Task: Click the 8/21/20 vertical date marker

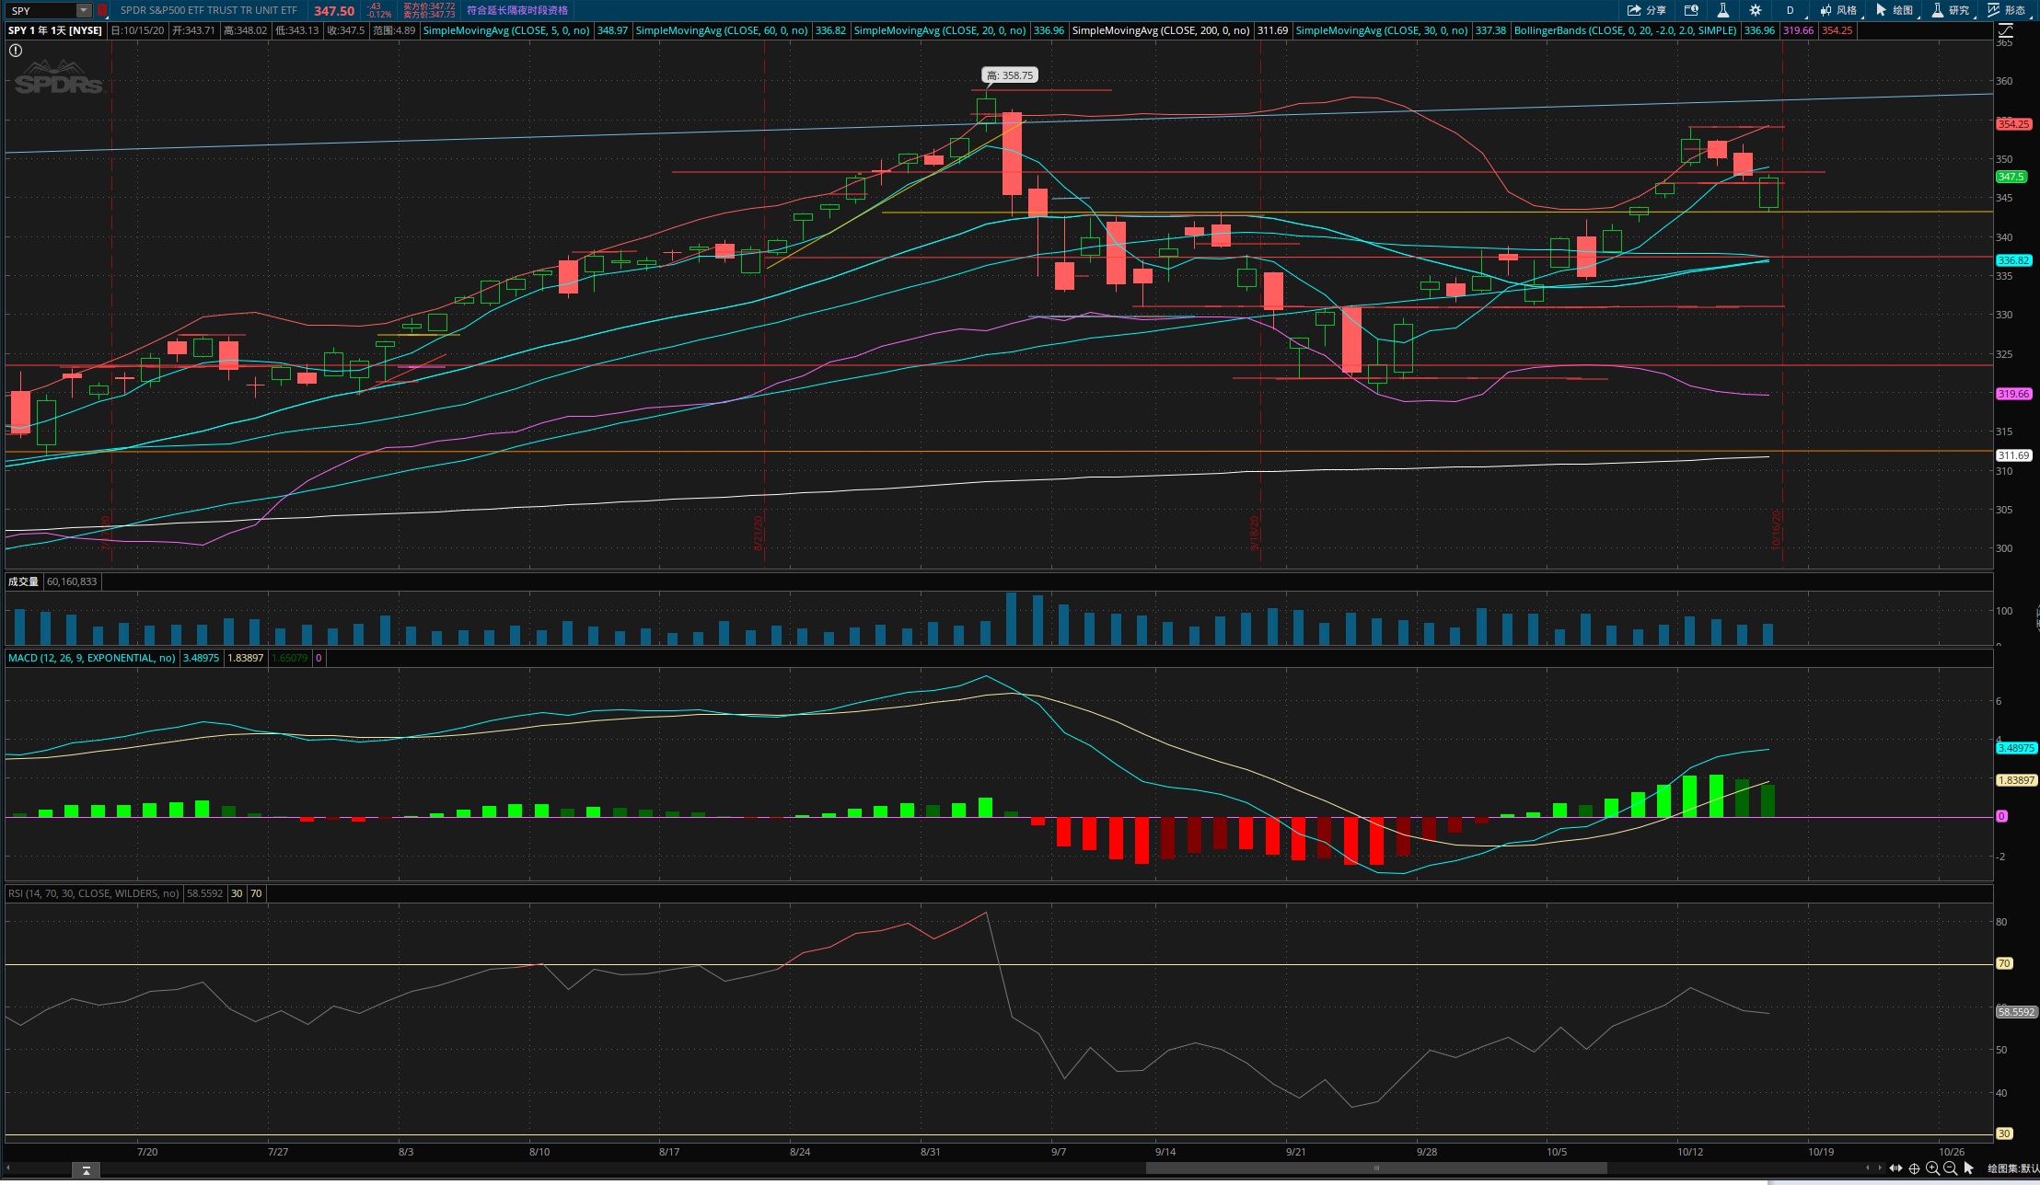Action: [x=759, y=534]
